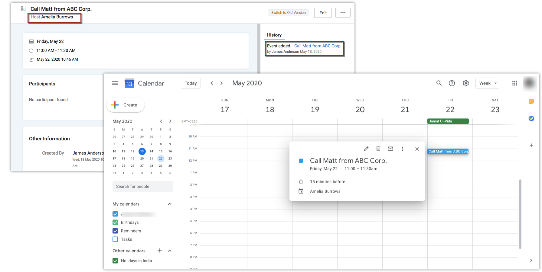Go to next month in mini calendar
Image resolution: width=542 pixels, height=272 pixels.
[x=170, y=121]
